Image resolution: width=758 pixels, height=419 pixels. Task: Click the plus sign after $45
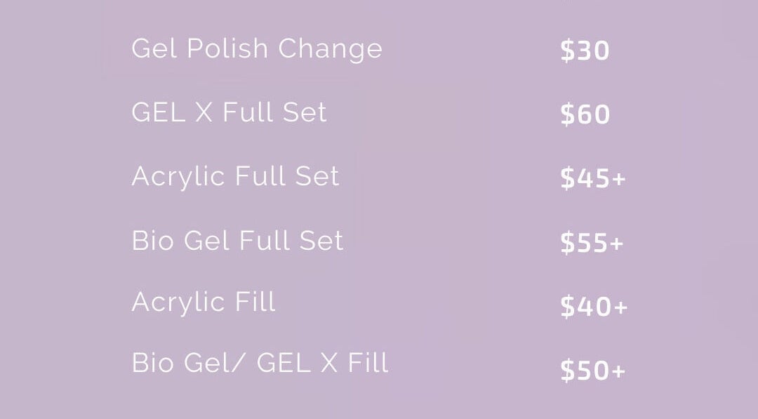tap(618, 180)
